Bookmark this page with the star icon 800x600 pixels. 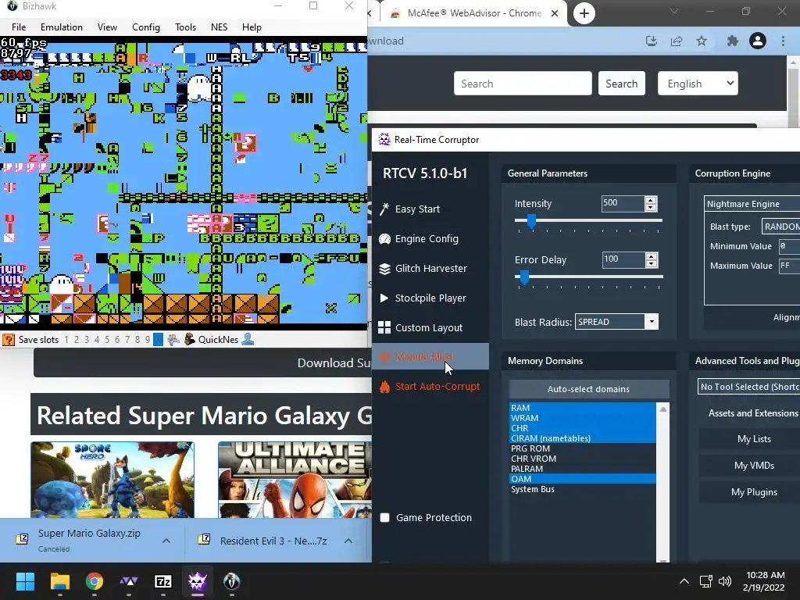coord(702,41)
